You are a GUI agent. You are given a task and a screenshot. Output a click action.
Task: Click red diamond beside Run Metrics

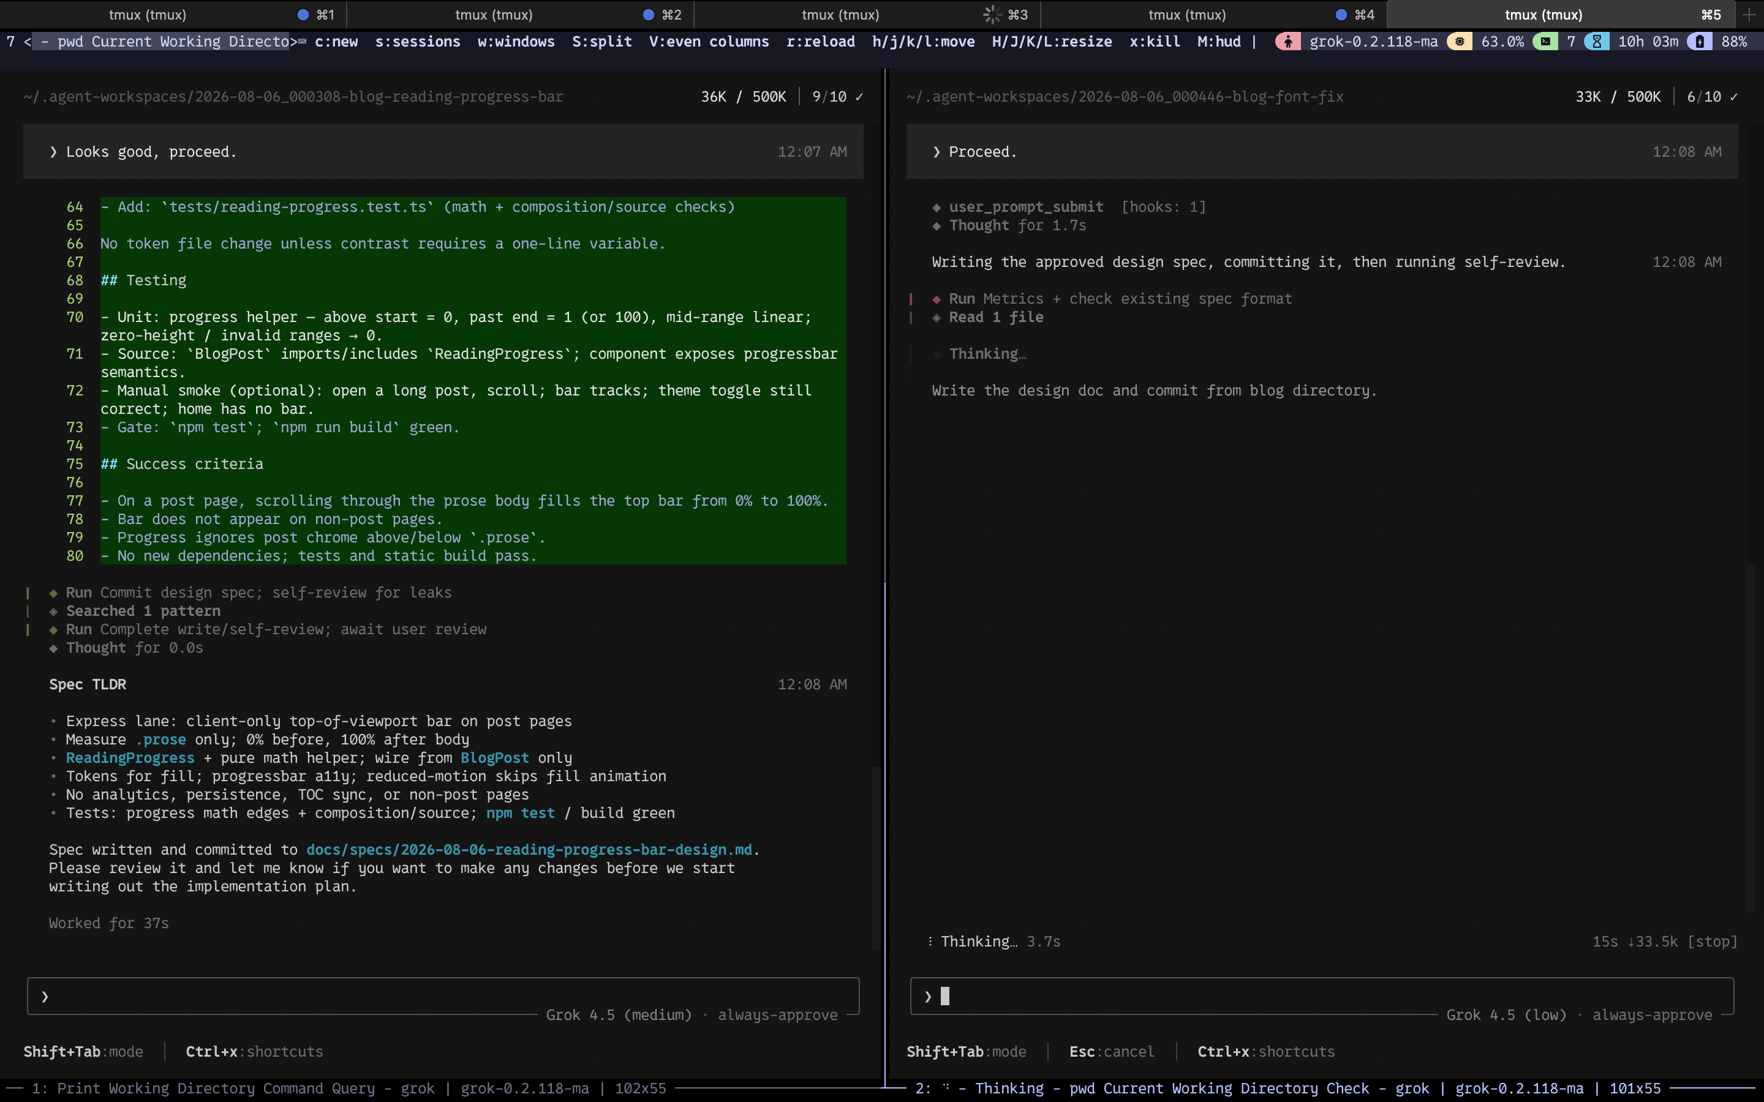click(x=936, y=299)
